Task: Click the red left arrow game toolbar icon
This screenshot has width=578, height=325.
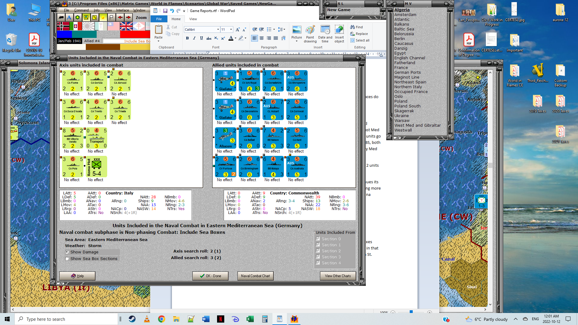Action: point(120,17)
